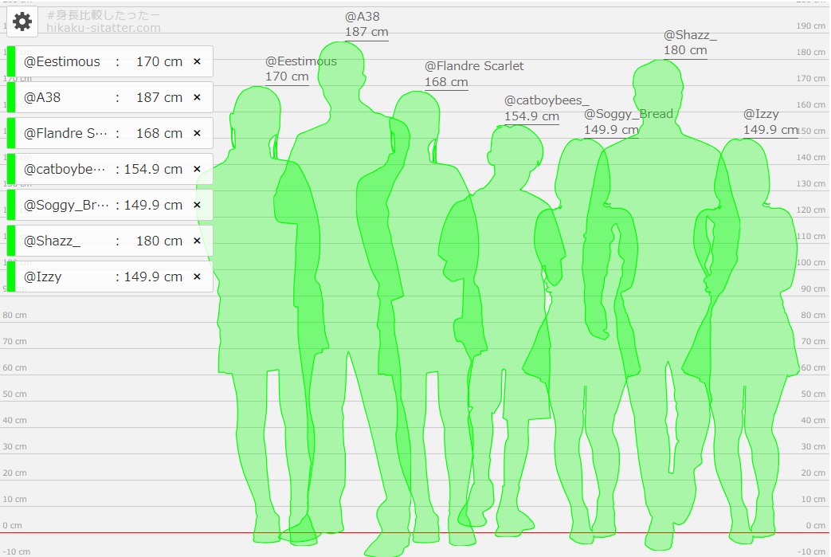
Task: Select the @Shazz_ name in list
Action: tap(52, 241)
